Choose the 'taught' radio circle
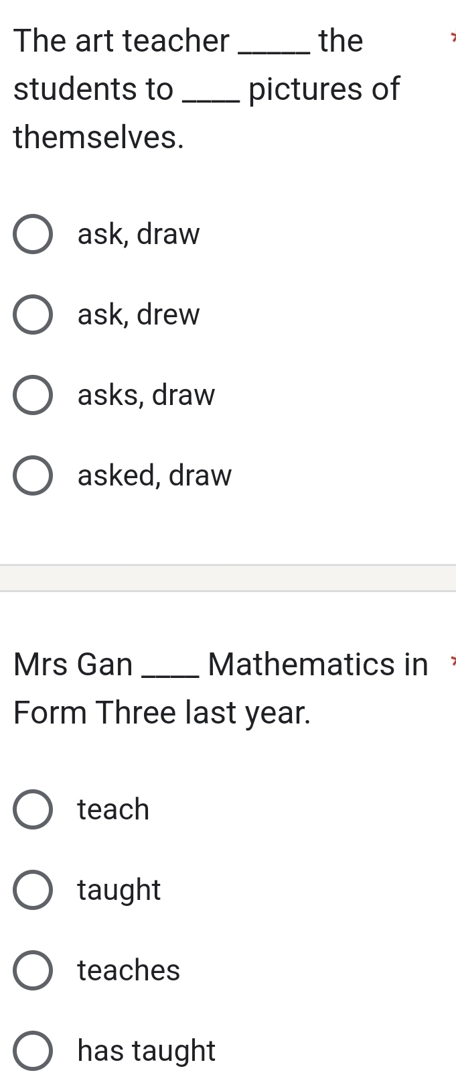 click(33, 890)
